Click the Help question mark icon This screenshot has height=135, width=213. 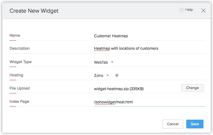coord(181,10)
